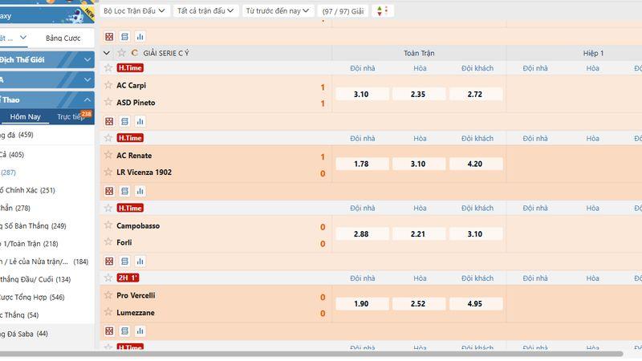Favorite AC Carpi with its star
The height and width of the screenshot is (361, 642).
108,85
